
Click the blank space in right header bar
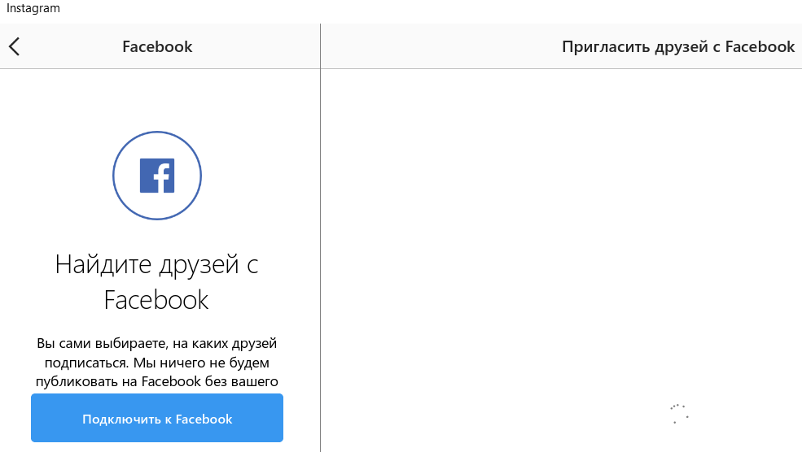coord(440,46)
